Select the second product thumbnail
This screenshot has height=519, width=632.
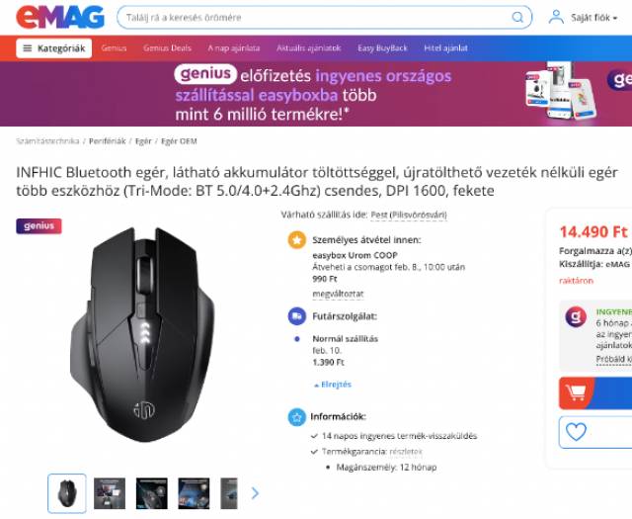click(110, 493)
